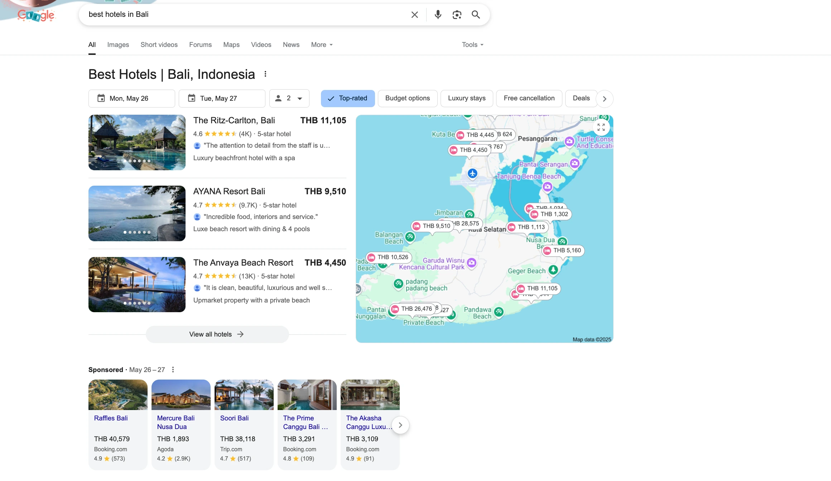The width and height of the screenshot is (831, 481).
Task: Open the Tools dropdown
Action: click(472, 45)
